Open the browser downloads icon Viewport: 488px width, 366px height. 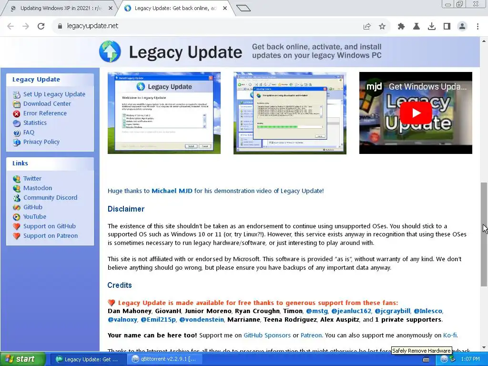click(432, 27)
